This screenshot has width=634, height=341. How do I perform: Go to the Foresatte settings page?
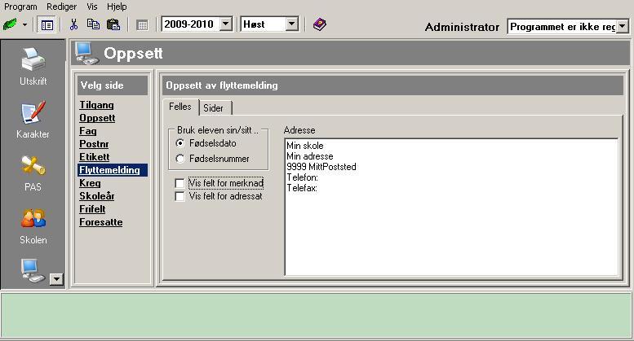(100, 221)
